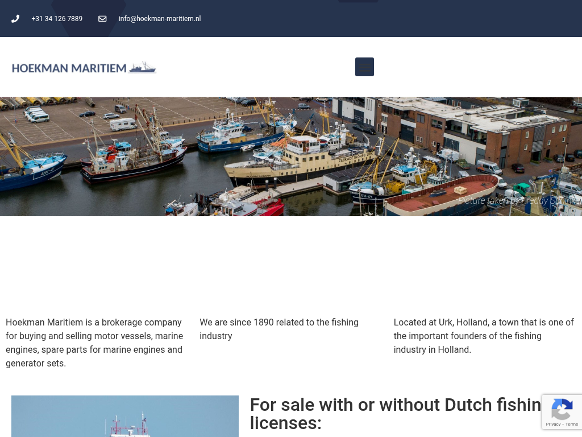Click the vessel photo below the intro text

[125, 416]
